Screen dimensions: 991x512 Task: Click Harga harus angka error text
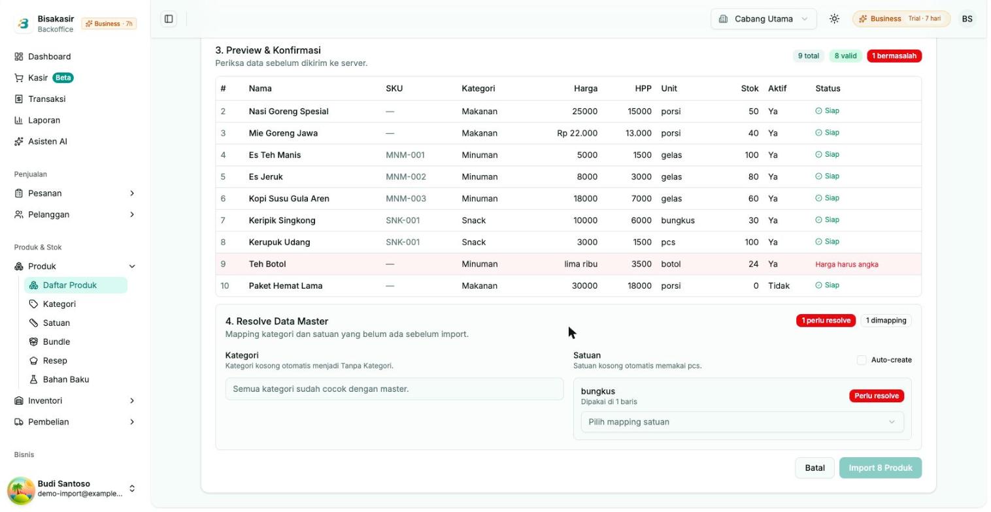pos(847,264)
